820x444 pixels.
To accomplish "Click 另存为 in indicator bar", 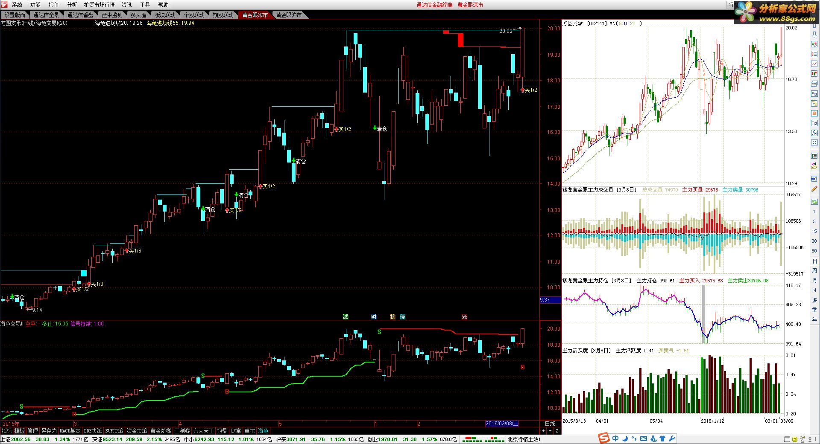I will pyautogui.click(x=49, y=431).
